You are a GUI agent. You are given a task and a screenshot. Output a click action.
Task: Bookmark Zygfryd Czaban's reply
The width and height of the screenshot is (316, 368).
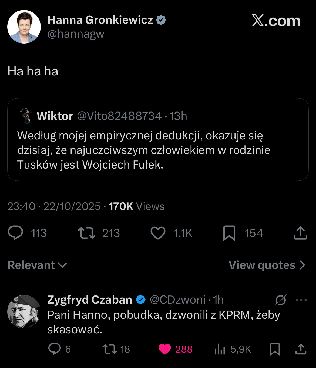click(x=275, y=349)
